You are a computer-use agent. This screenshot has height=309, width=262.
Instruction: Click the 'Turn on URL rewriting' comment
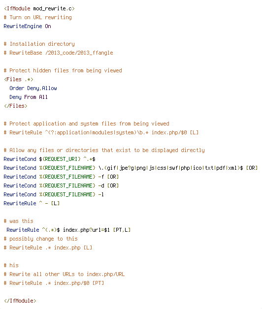coord(38,18)
